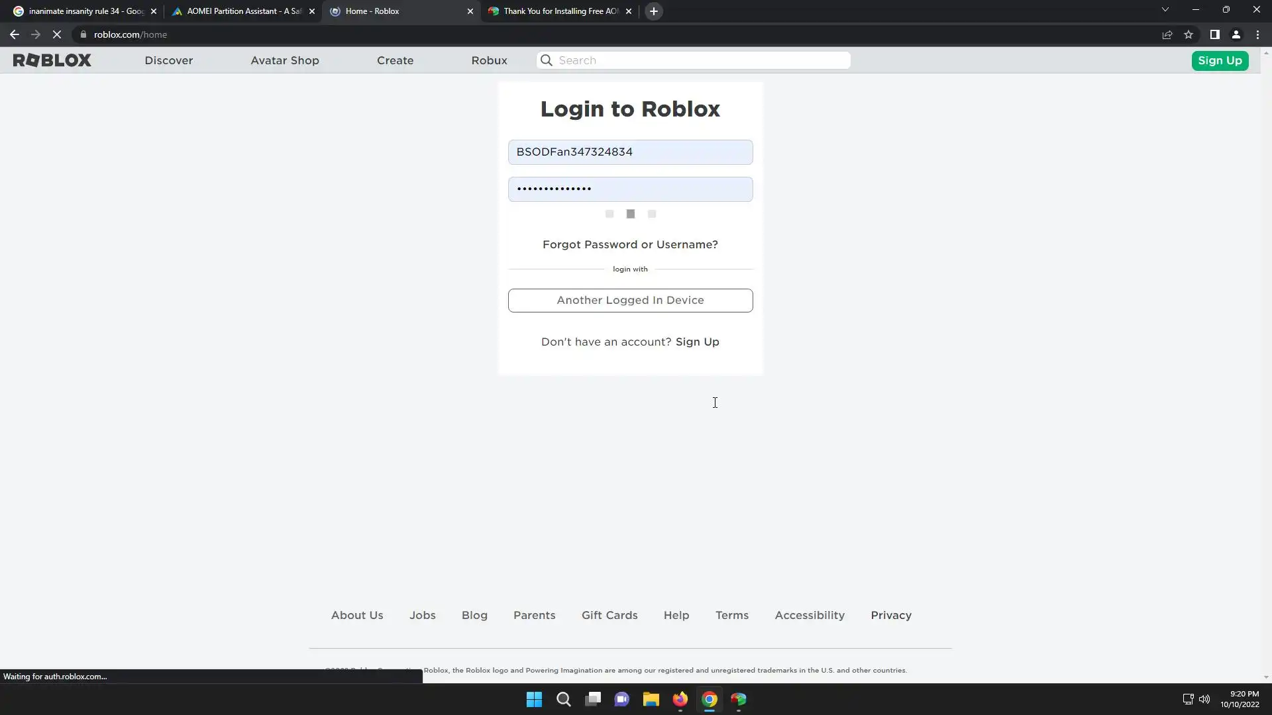Viewport: 1272px width, 715px height.
Task: Click Another Logged In Device button
Action: click(630, 300)
